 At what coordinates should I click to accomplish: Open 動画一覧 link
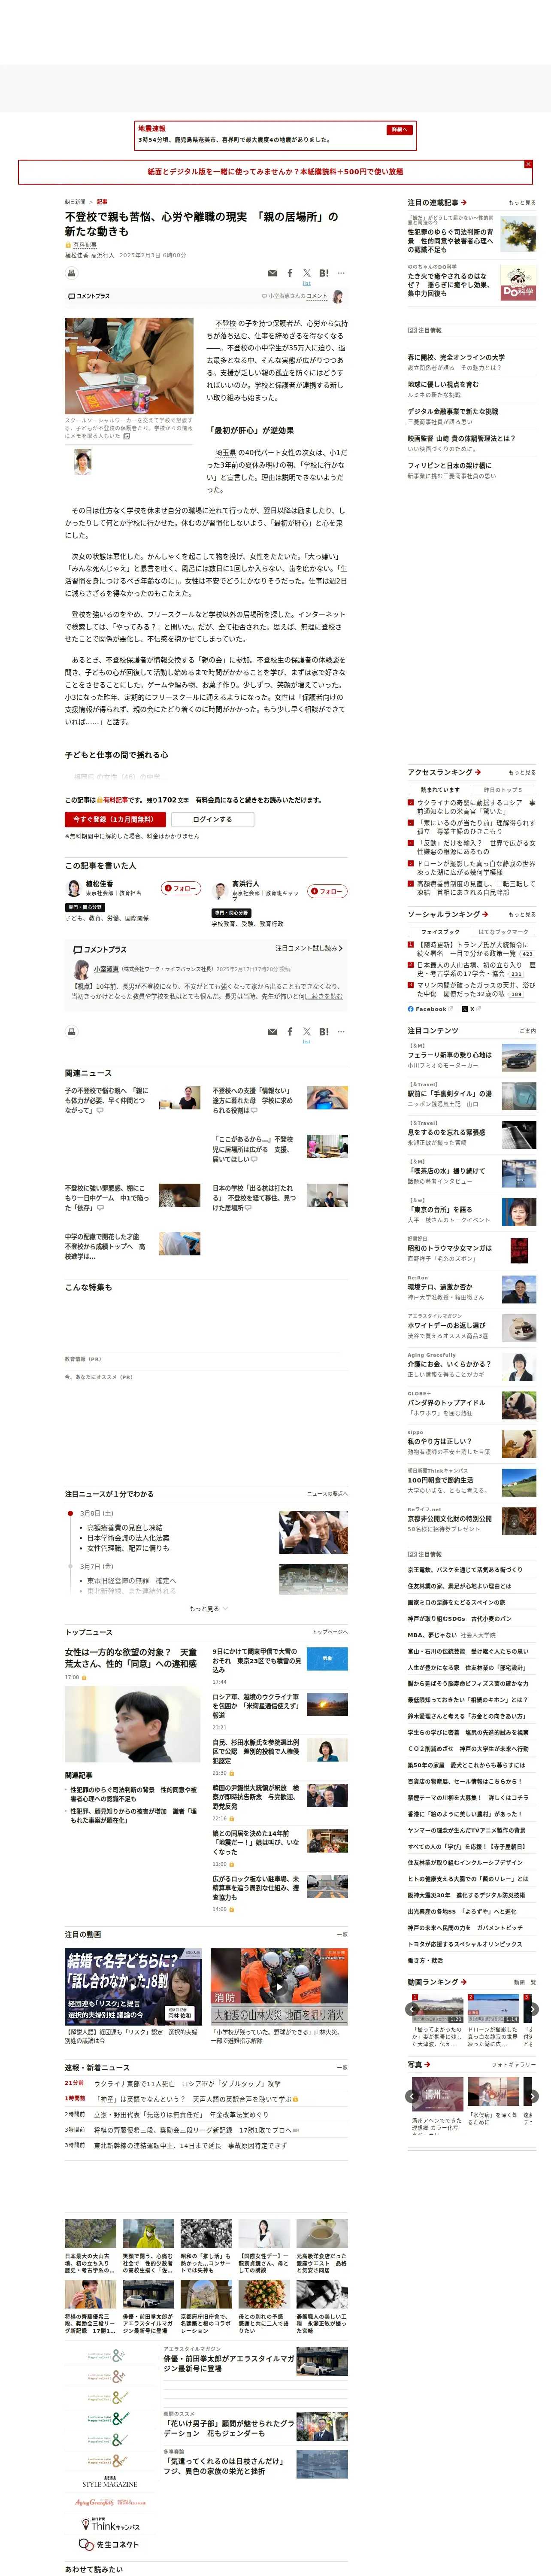[x=525, y=1982]
